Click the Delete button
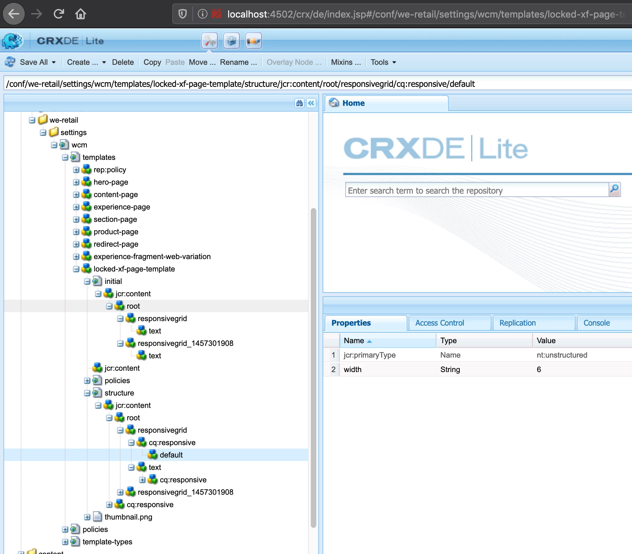Screen dimensions: 632x554 [x=123, y=62]
